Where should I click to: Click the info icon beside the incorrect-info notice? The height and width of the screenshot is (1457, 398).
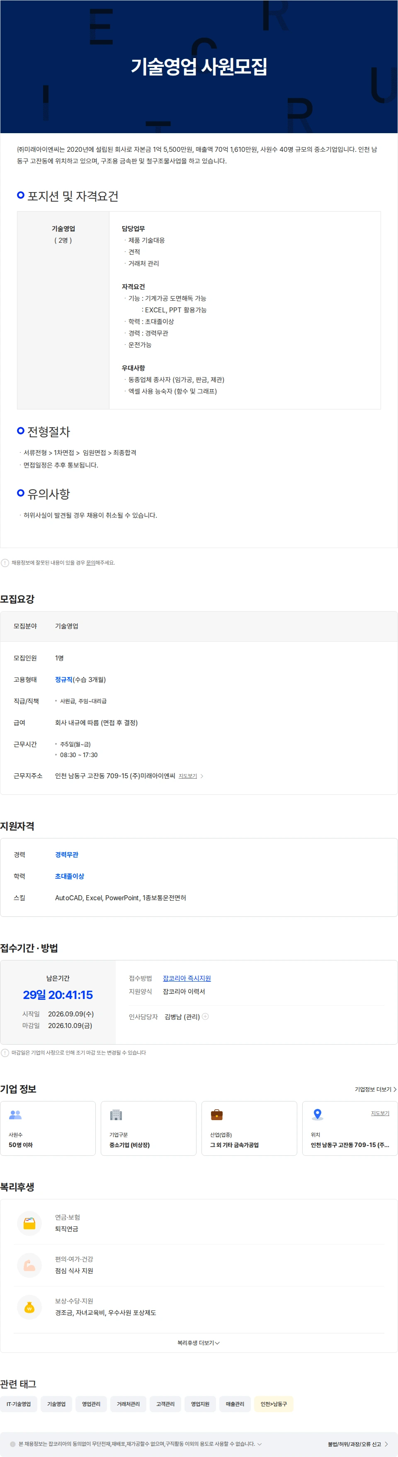click(5, 562)
